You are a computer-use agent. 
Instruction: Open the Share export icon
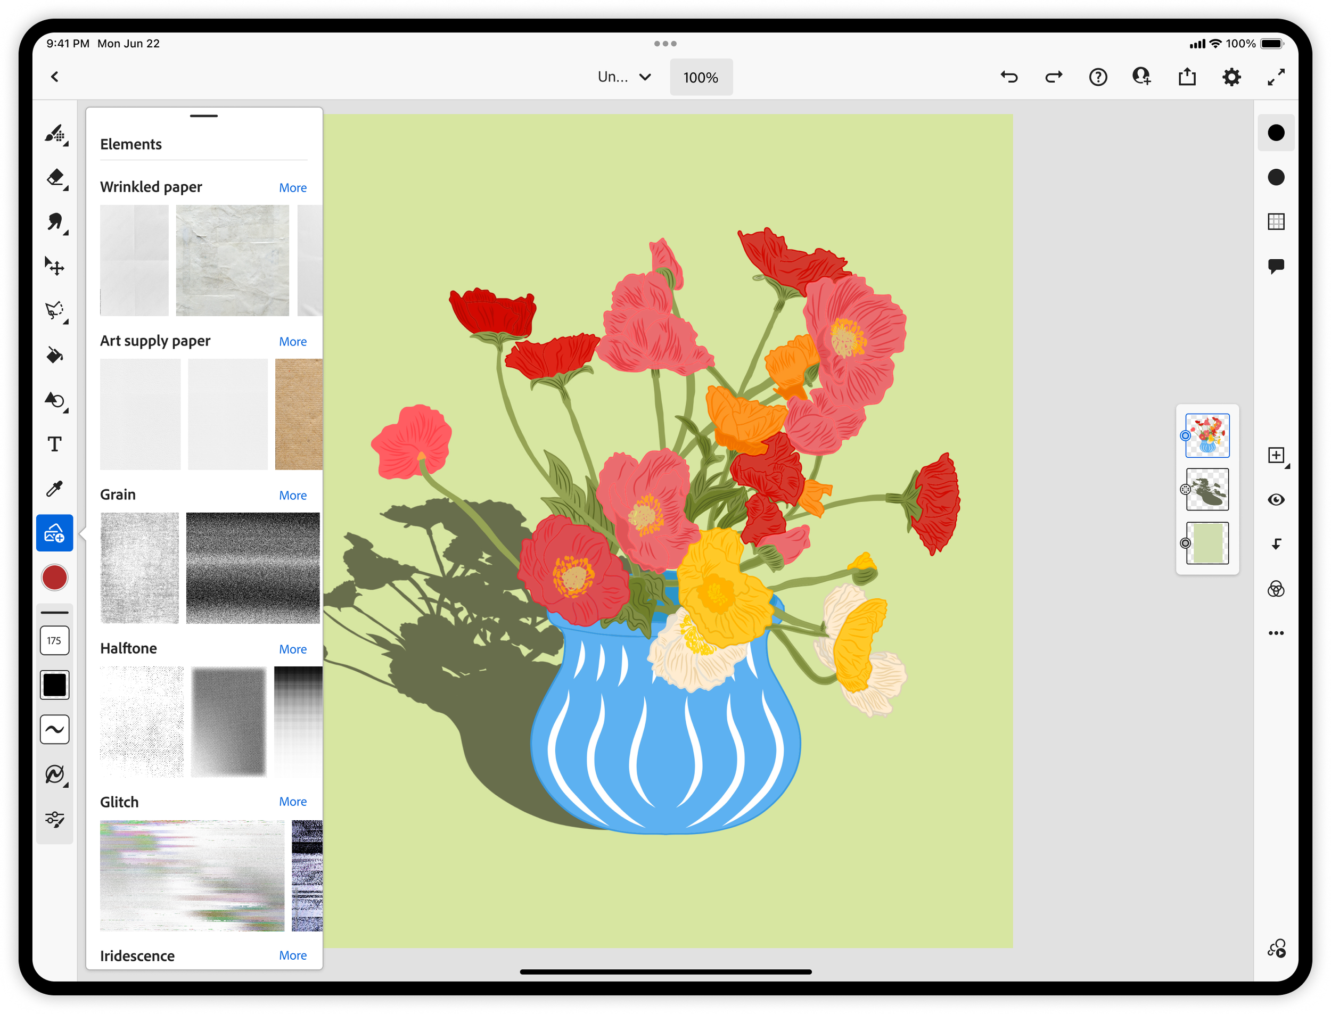coord(1187,77)
